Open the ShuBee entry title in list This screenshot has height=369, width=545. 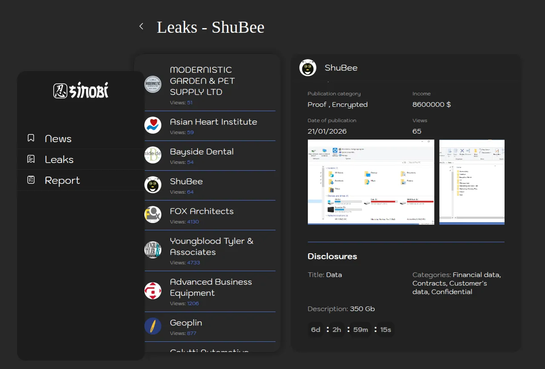tap(186, 181)
